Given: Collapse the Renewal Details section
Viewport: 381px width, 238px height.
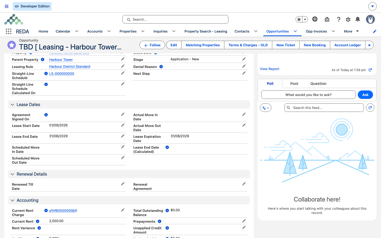Looking at the screenshot, I should point(12,174).
